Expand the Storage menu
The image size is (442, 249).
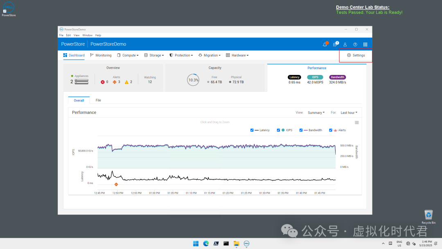click(x=154, y=55)
